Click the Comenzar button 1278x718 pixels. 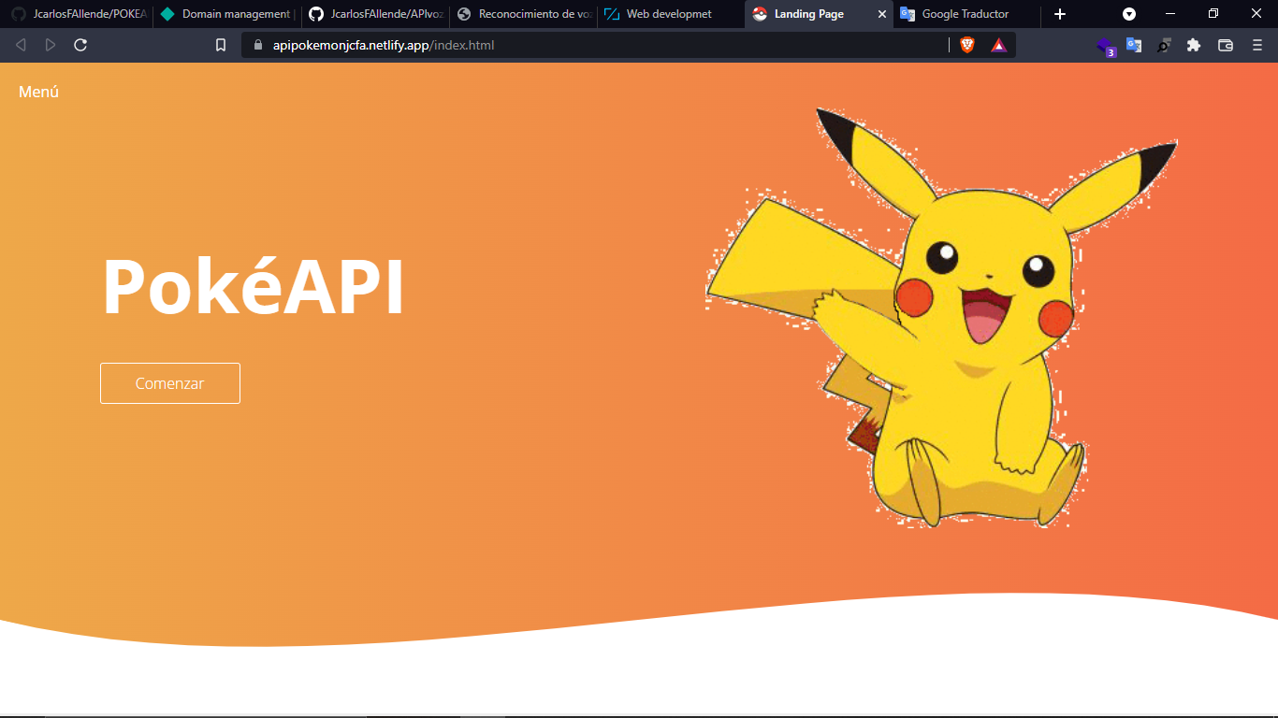[x=170, y=383]
